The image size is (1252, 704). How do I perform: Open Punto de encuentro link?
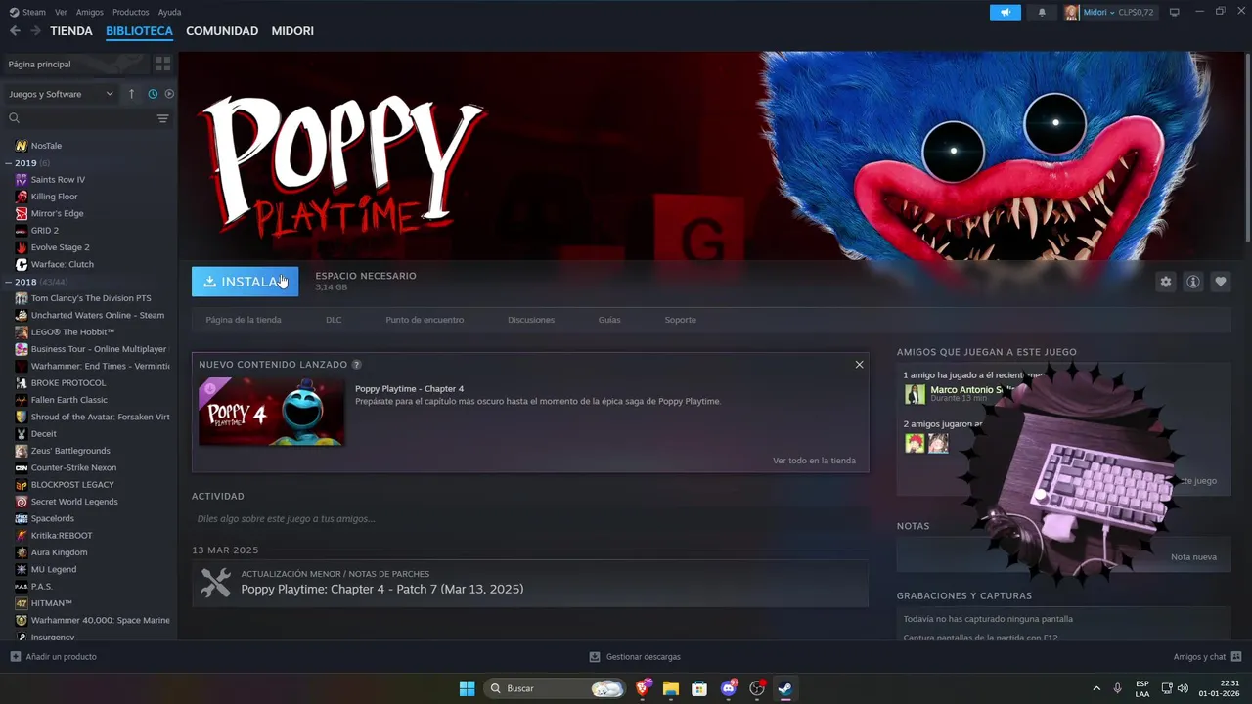click(x=425, y=320)
